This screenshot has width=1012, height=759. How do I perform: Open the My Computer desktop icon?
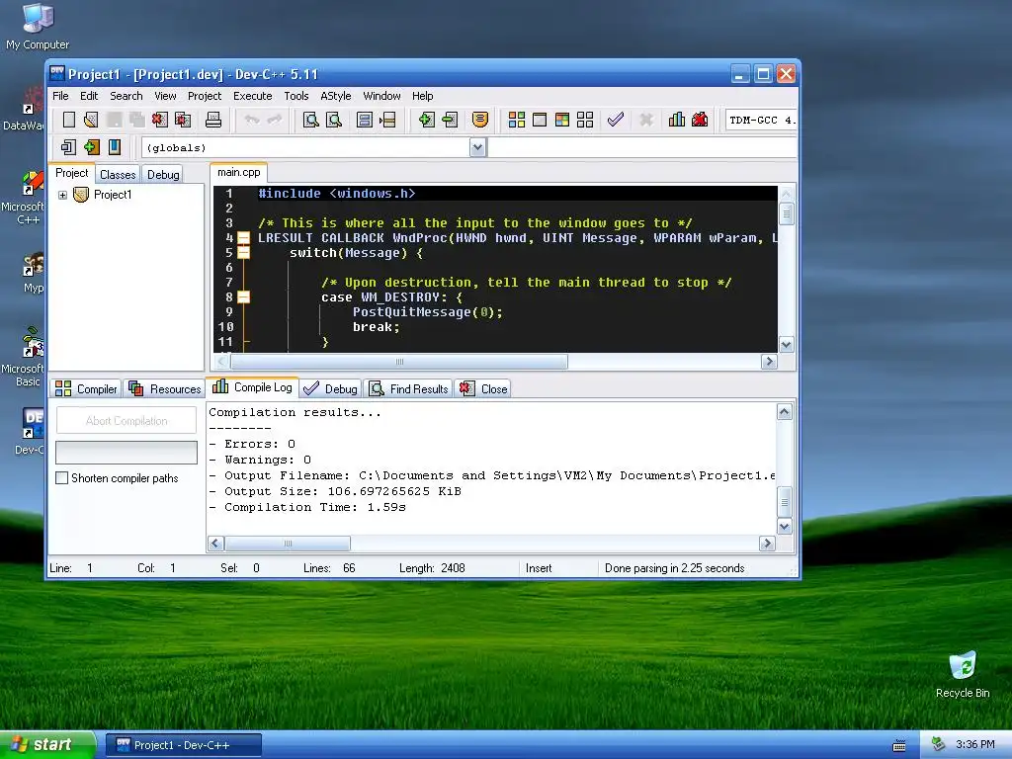tap(38, 27)
